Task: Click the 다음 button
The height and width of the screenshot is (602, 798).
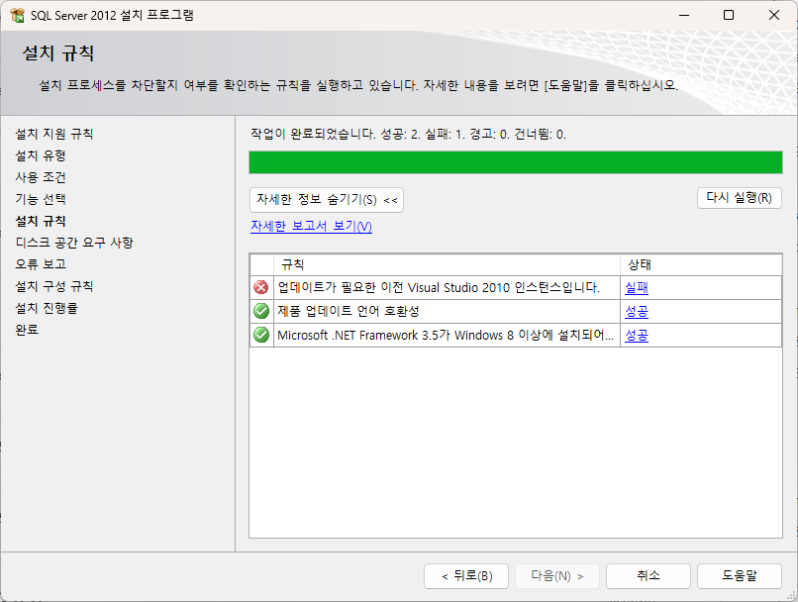Action: [557, 576]
